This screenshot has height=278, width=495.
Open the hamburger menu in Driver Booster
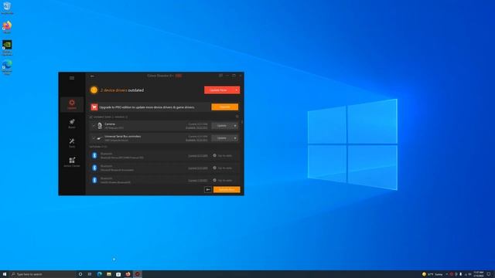[x=72, y=78]
